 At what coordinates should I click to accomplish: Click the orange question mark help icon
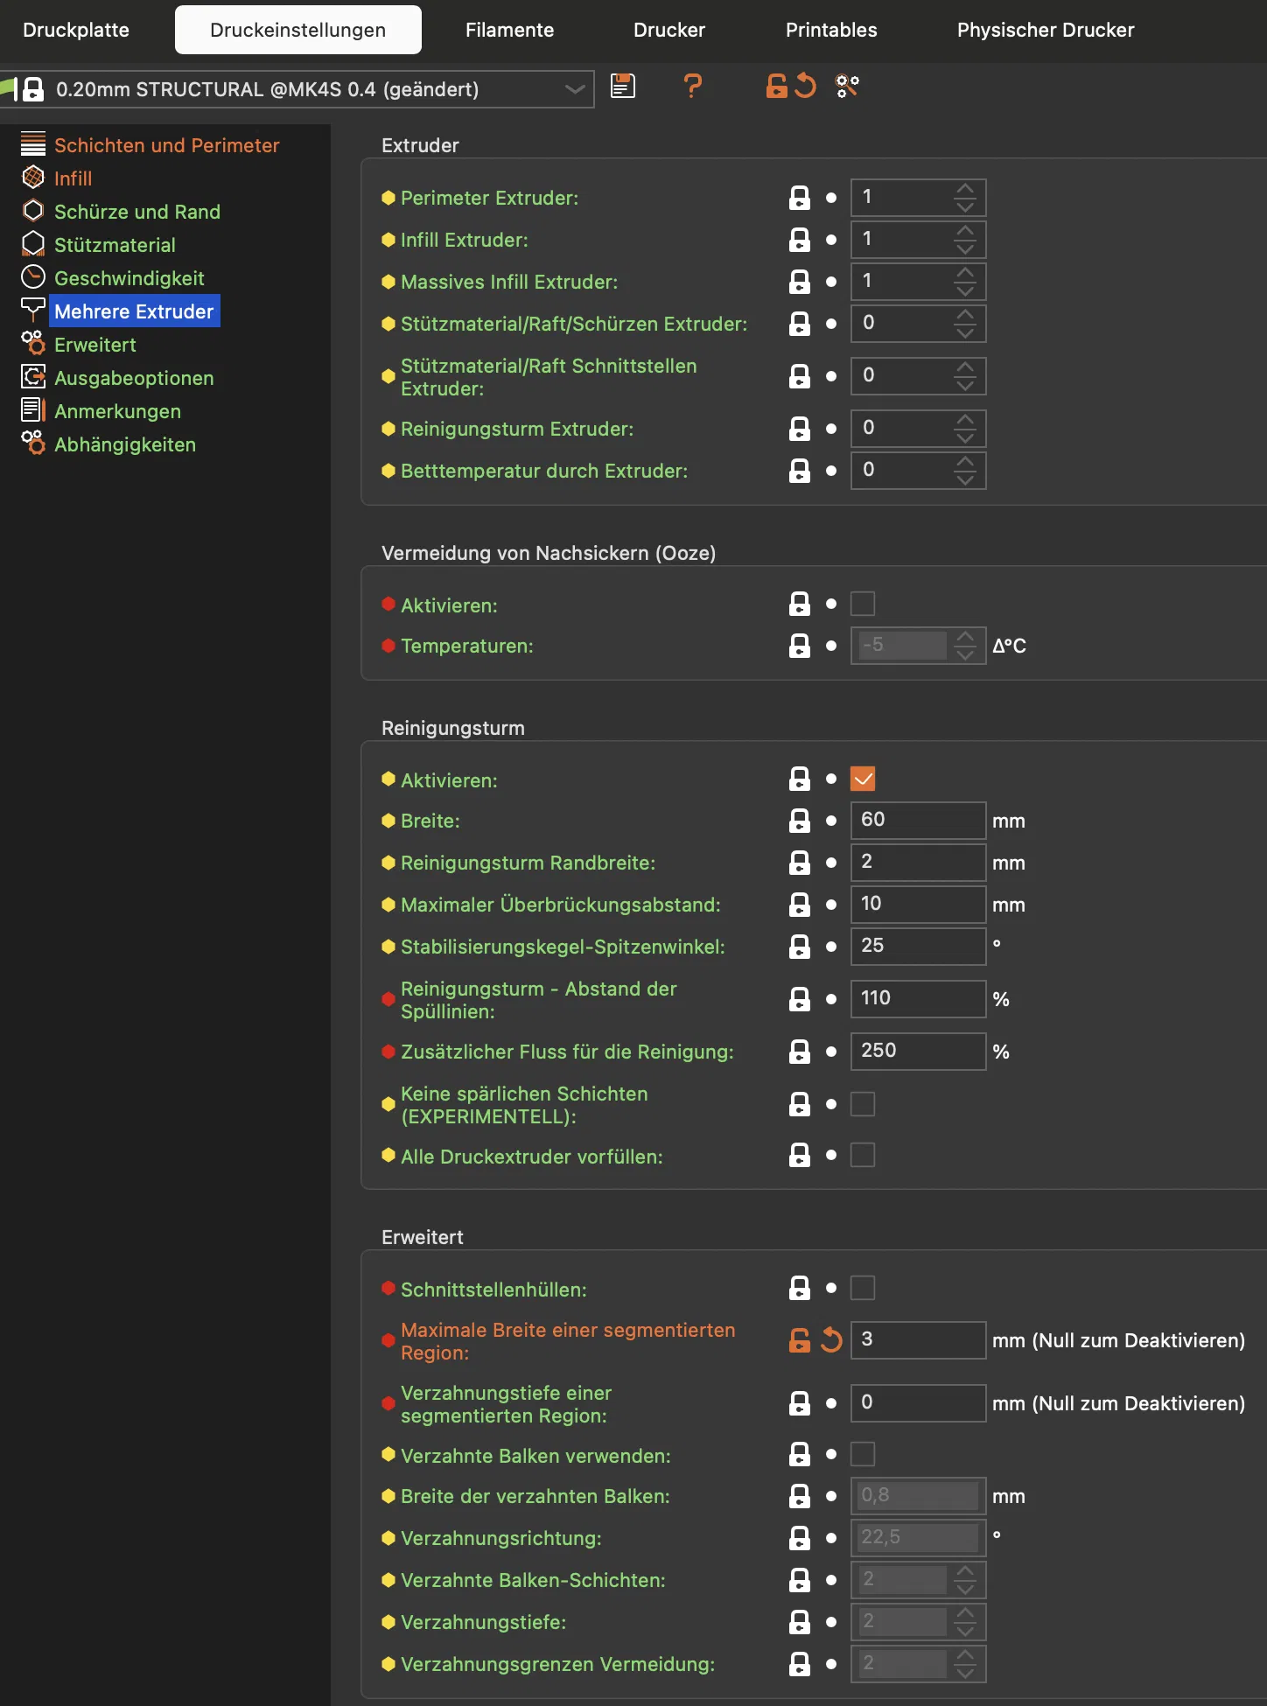point(692,86)
